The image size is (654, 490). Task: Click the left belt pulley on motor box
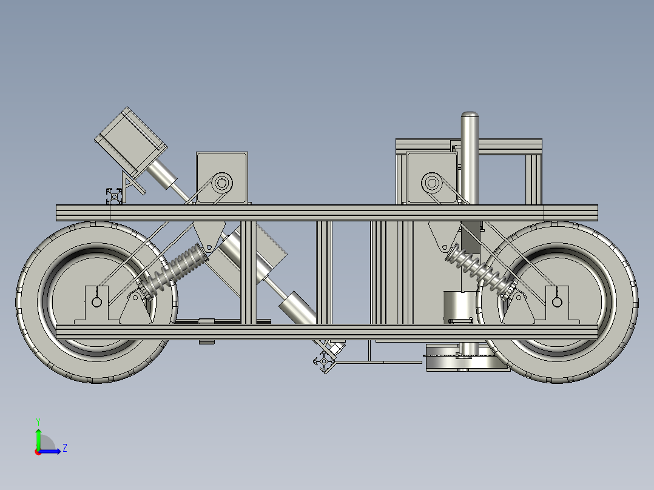222,183
